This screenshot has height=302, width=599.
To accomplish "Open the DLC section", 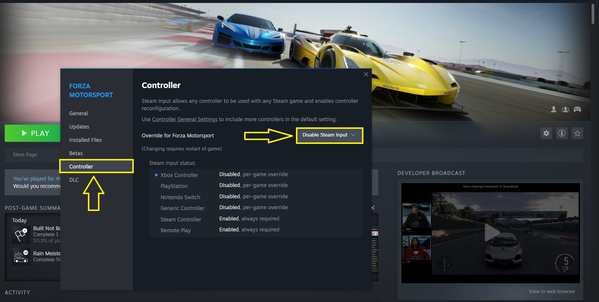I will point(74,180).
